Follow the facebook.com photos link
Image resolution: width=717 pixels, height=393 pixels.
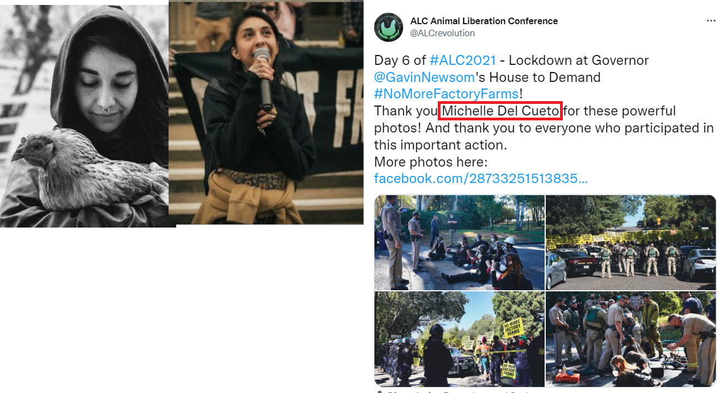pos(481,178)
